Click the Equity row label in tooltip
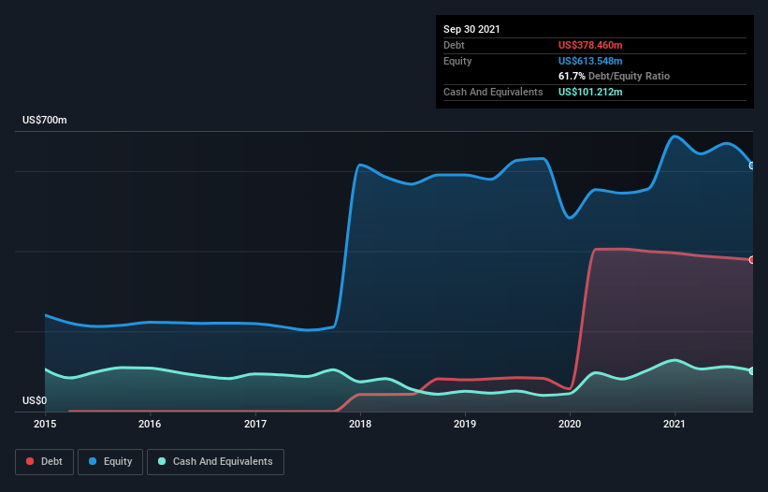This screenshot has height=492, width=768. (x=457, y=61)
